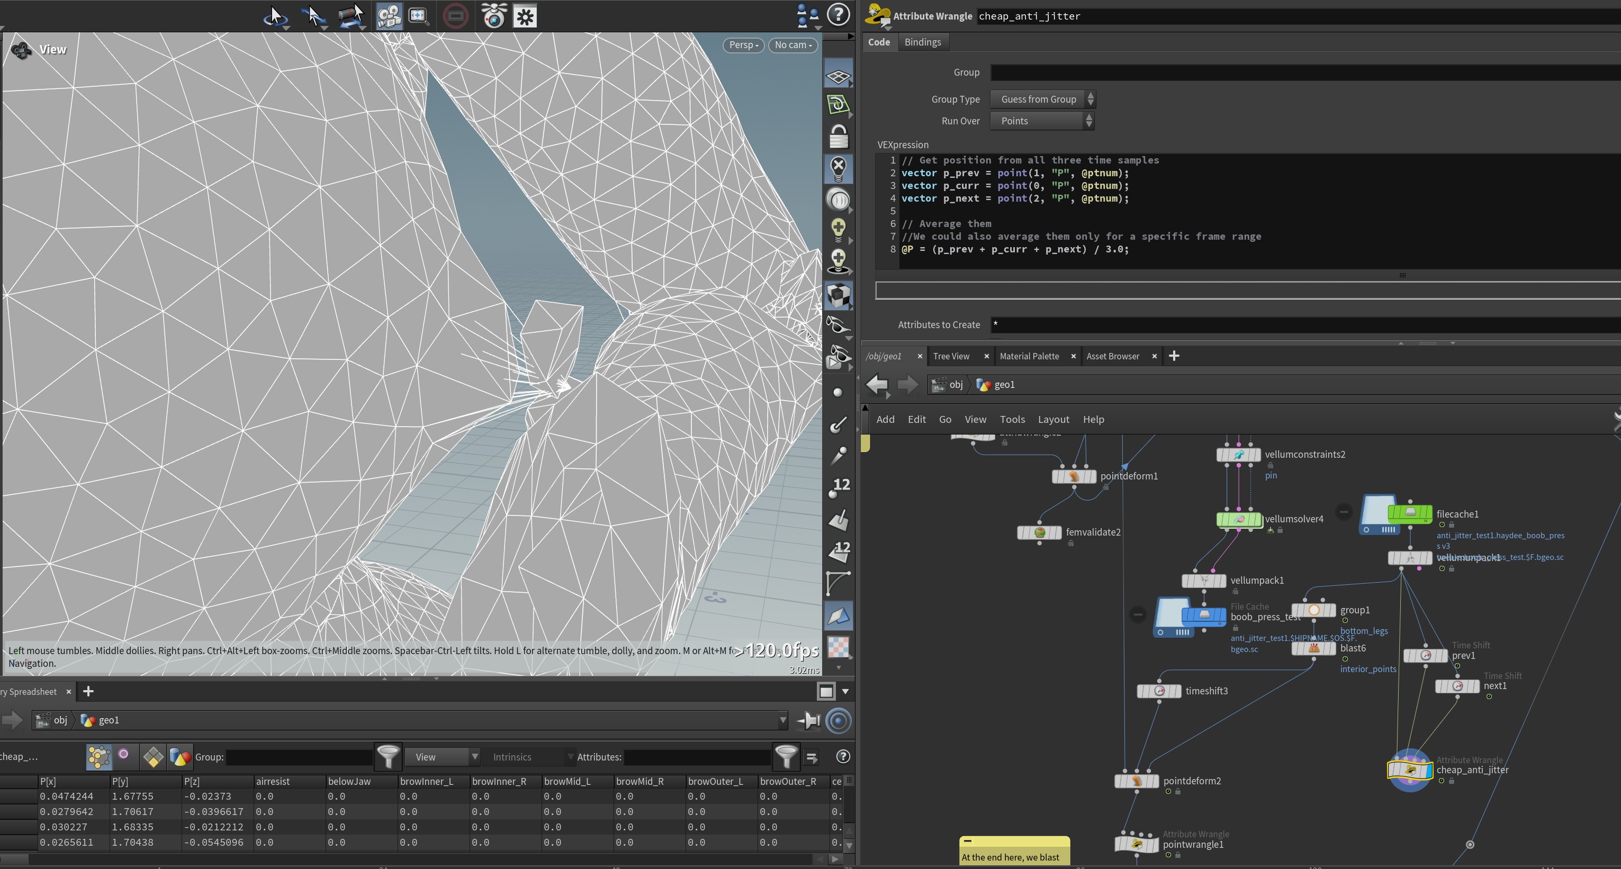Click the checkered cube material display icon
The height and width of the screenshot is (869, 1621).
pos(838,295)
